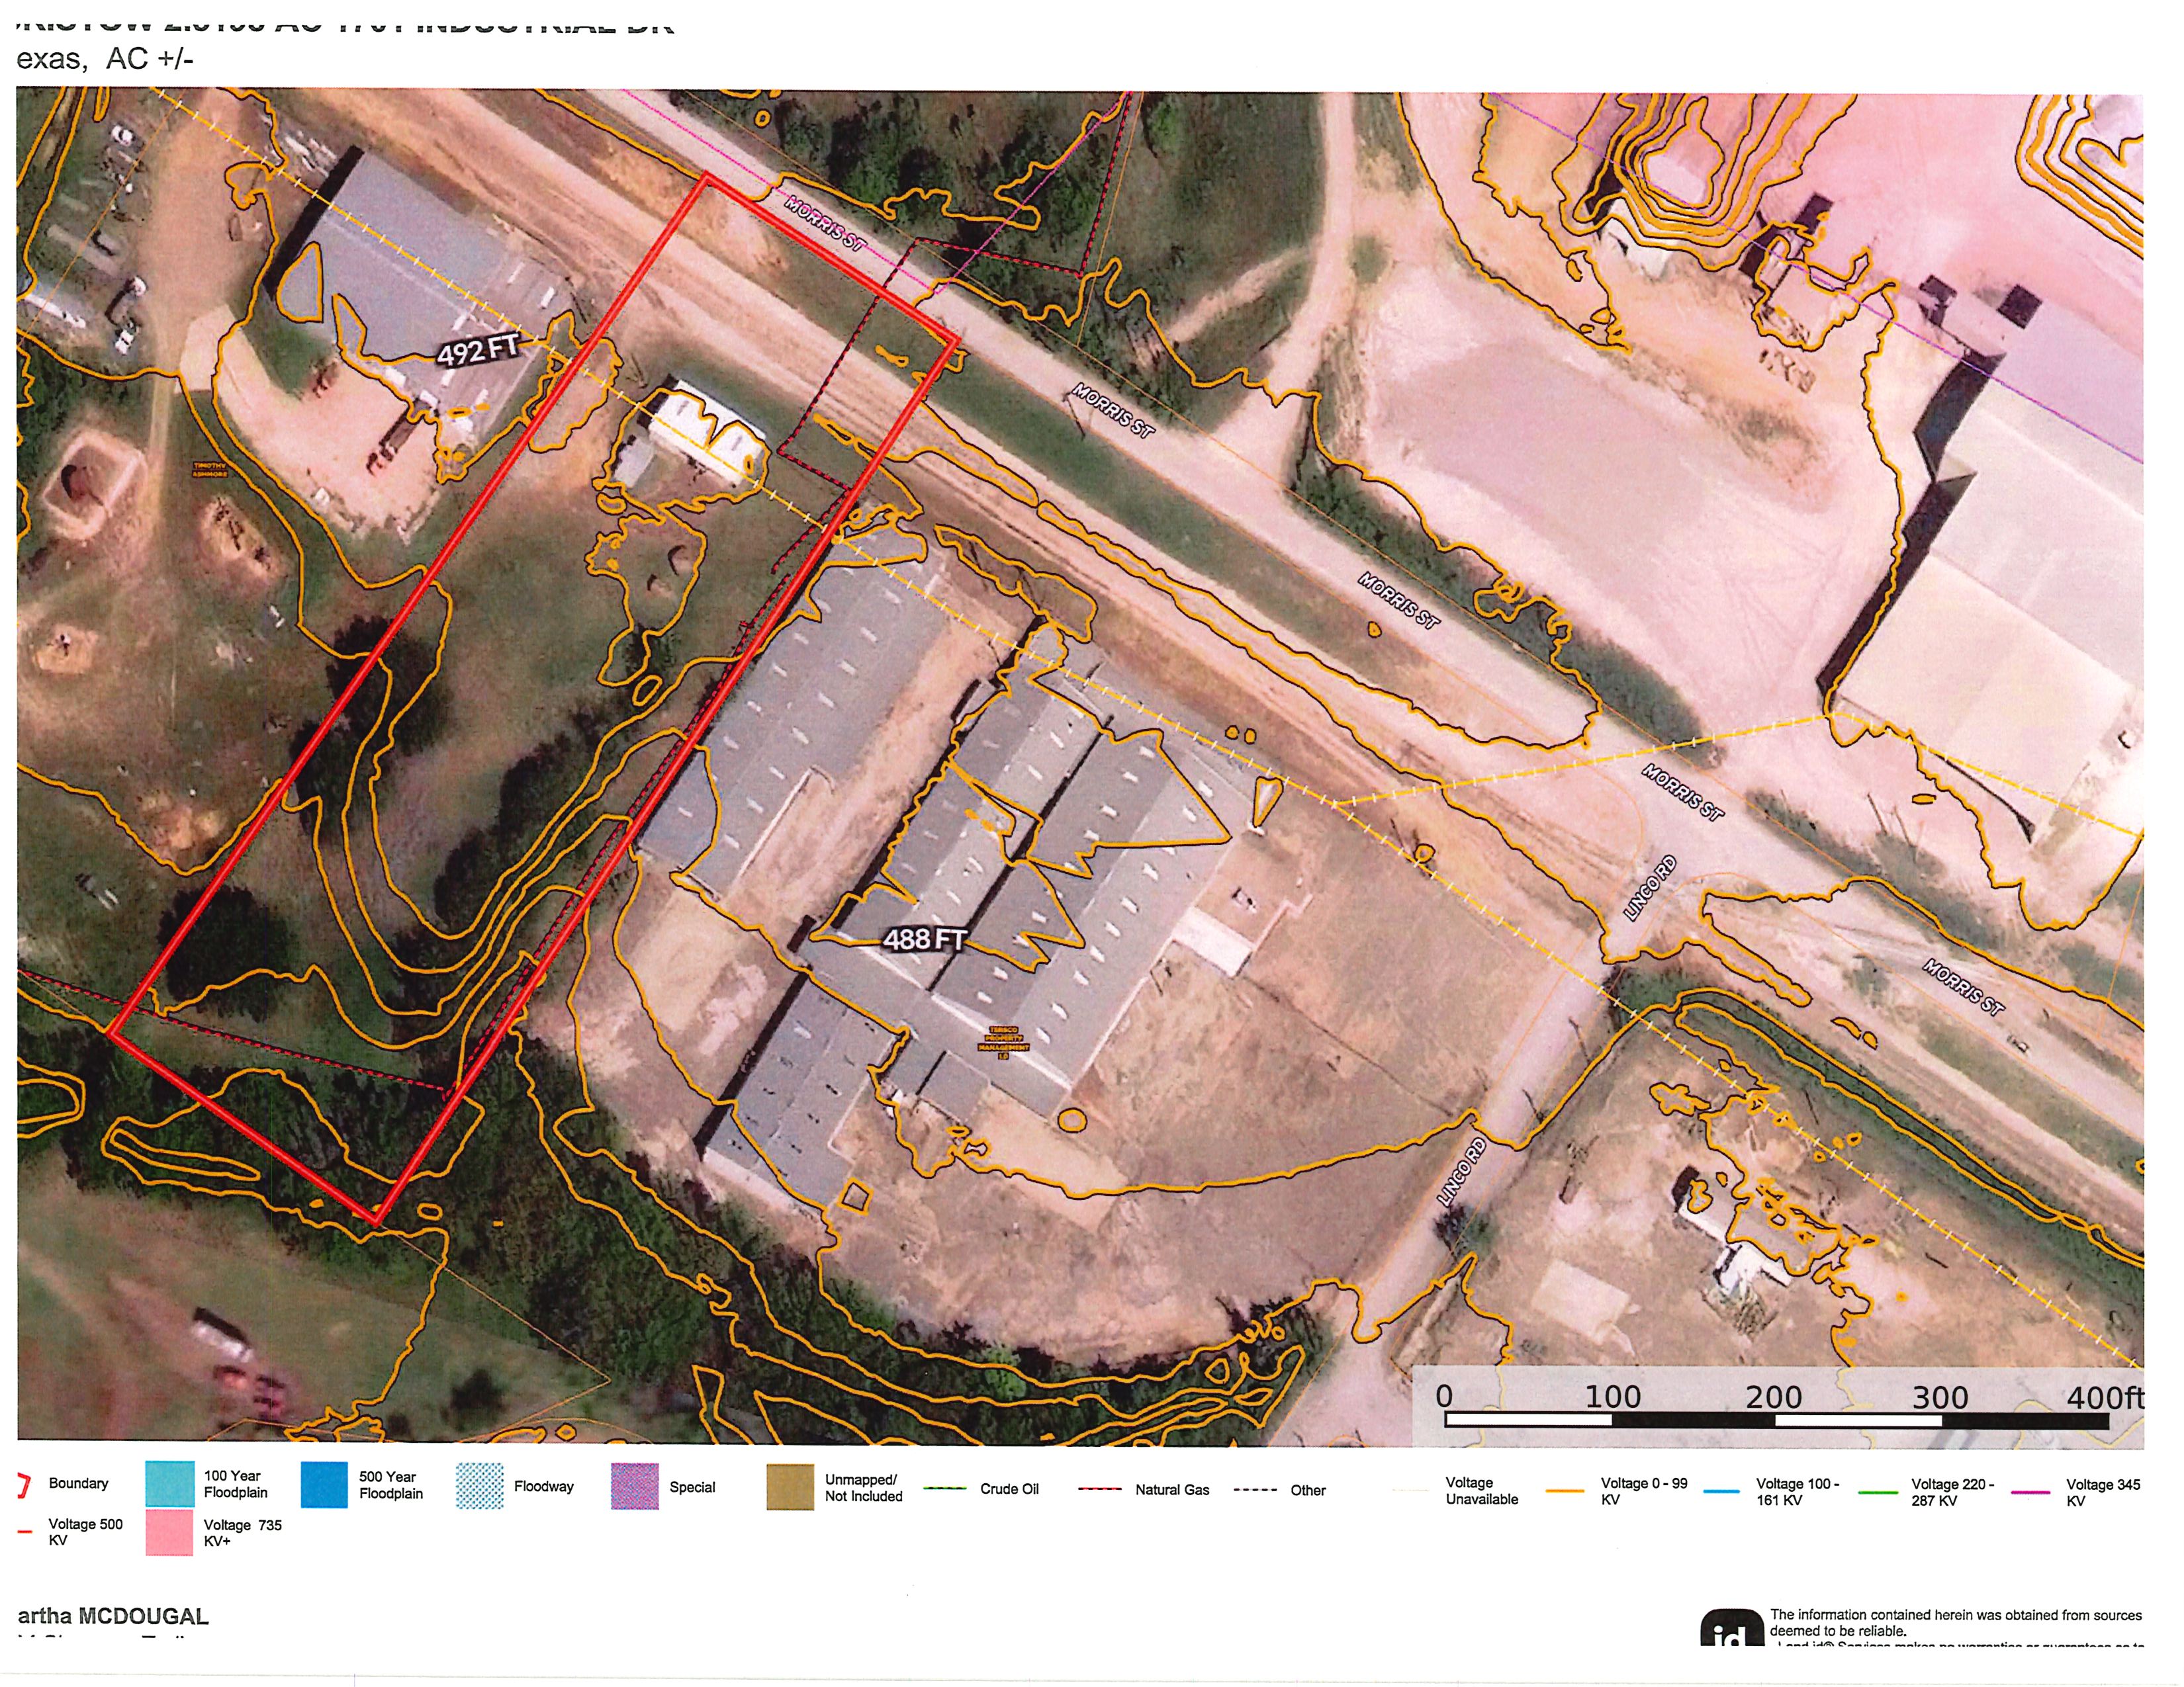Click the '492 FT' measurement label

click(x=478, y=350)
